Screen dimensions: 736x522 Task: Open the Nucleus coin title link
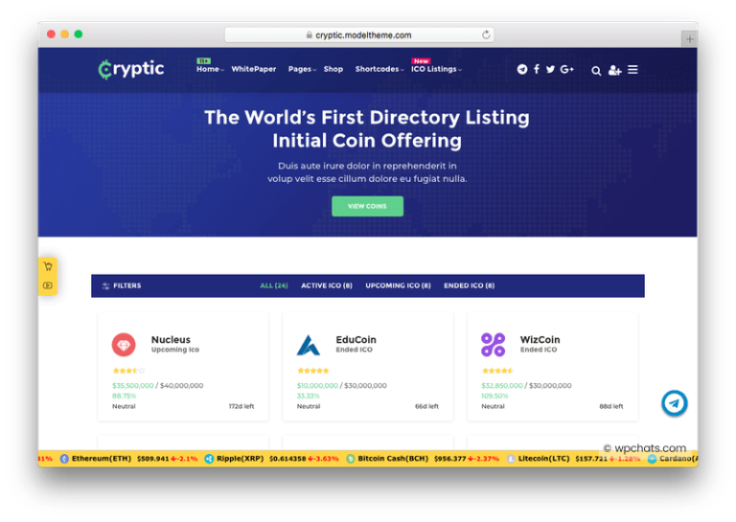pos(171,340)
